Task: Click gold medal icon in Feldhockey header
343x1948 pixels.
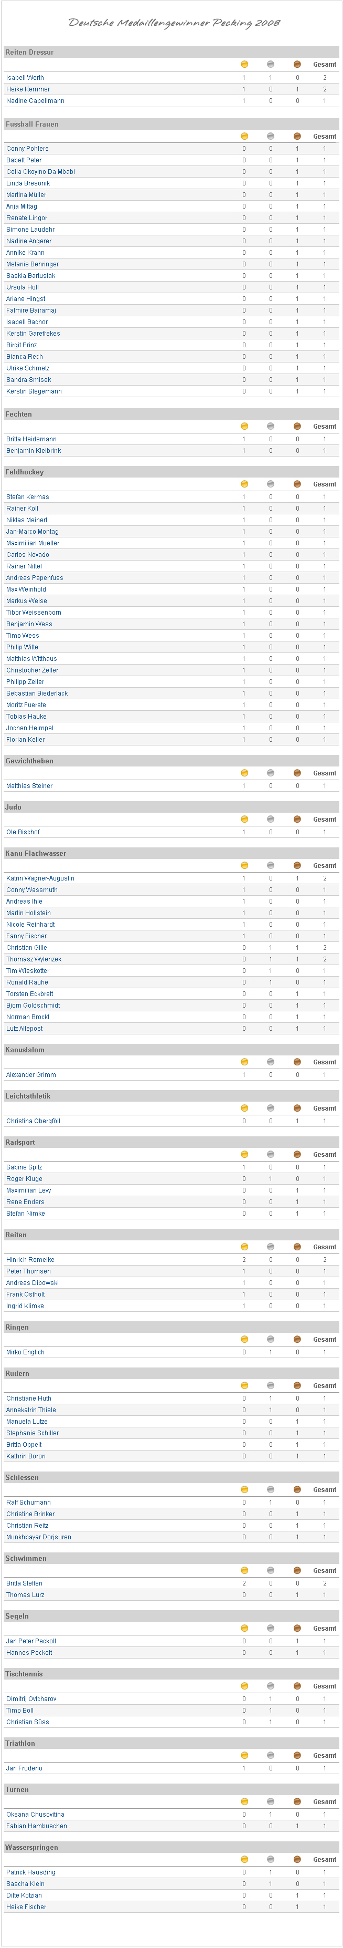Action: (244, 484)
